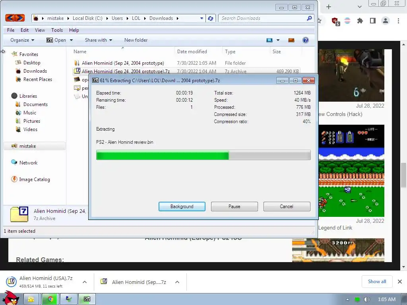Viewport: 407px width, 305px height.
Task: Select Downloads in Favorites sidebar
Action: click(35, 71)
